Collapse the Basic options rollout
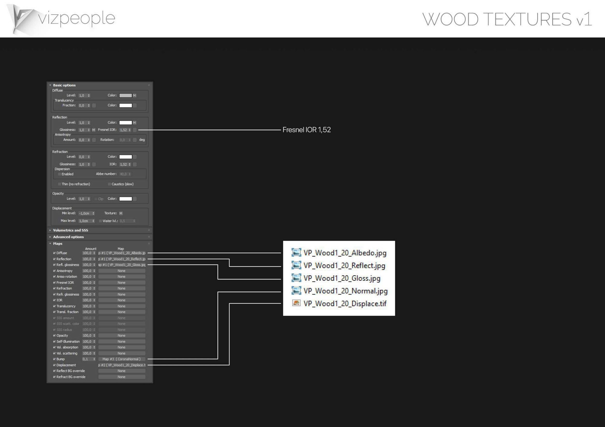 point(64,85)
